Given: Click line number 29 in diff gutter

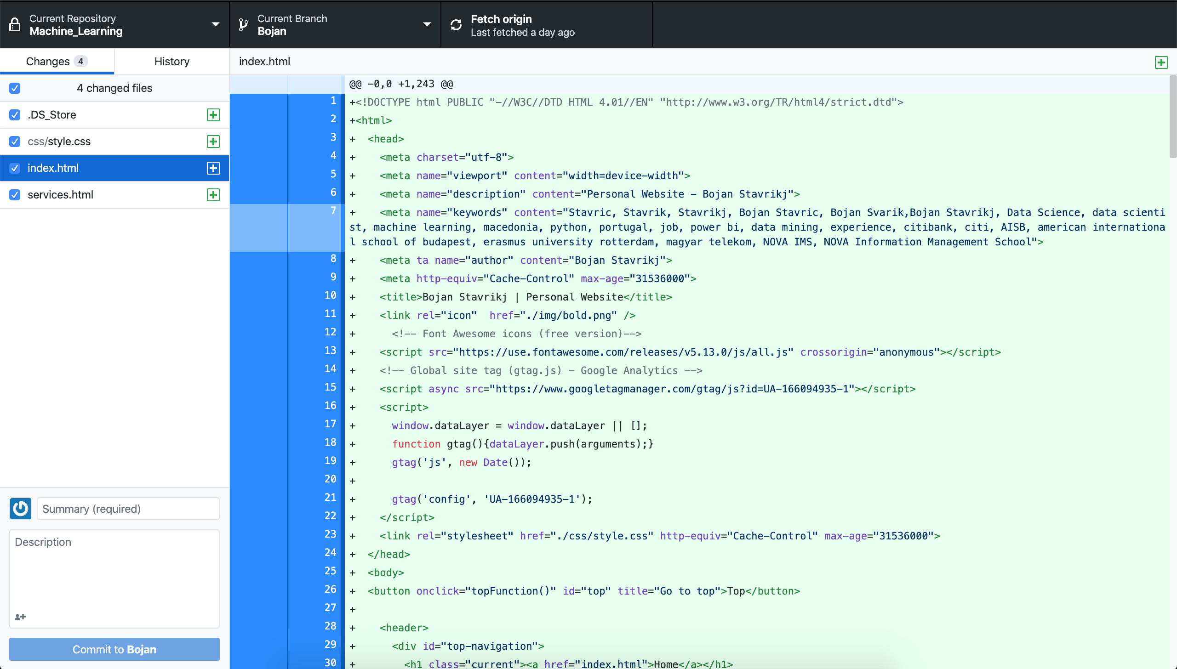Looking at the screenshot, I should point(331,645).
